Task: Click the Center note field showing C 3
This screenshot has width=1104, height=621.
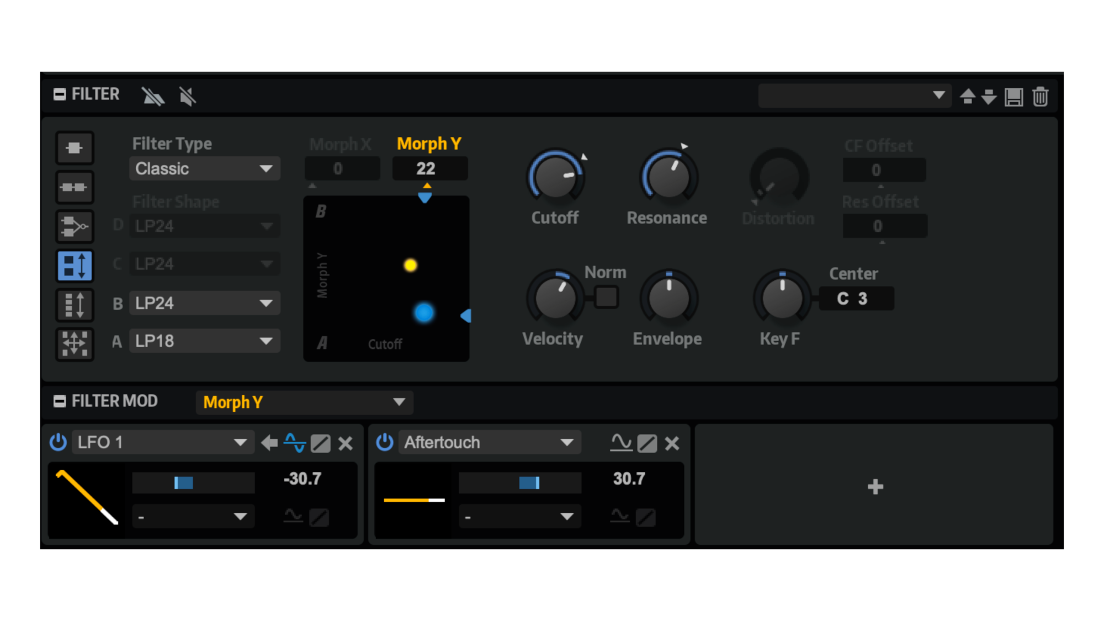Action: (x=856, y=299)
